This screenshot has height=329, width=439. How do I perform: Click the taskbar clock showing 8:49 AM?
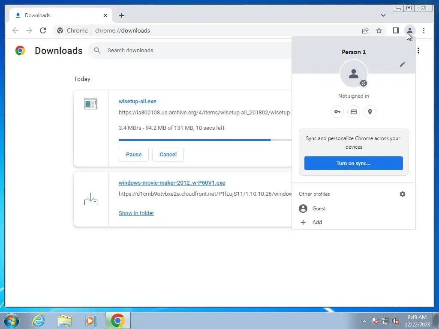417,321
